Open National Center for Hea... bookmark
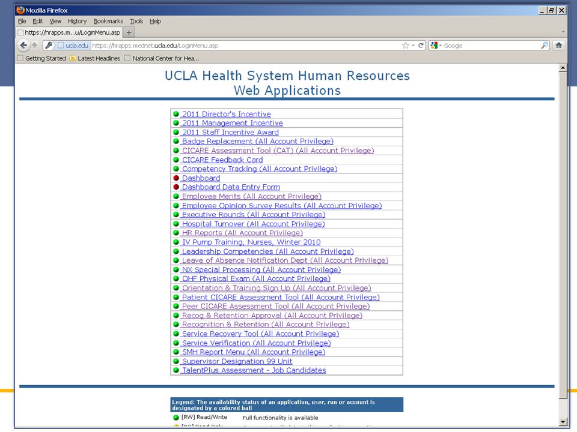 click(x=162, y=58)
